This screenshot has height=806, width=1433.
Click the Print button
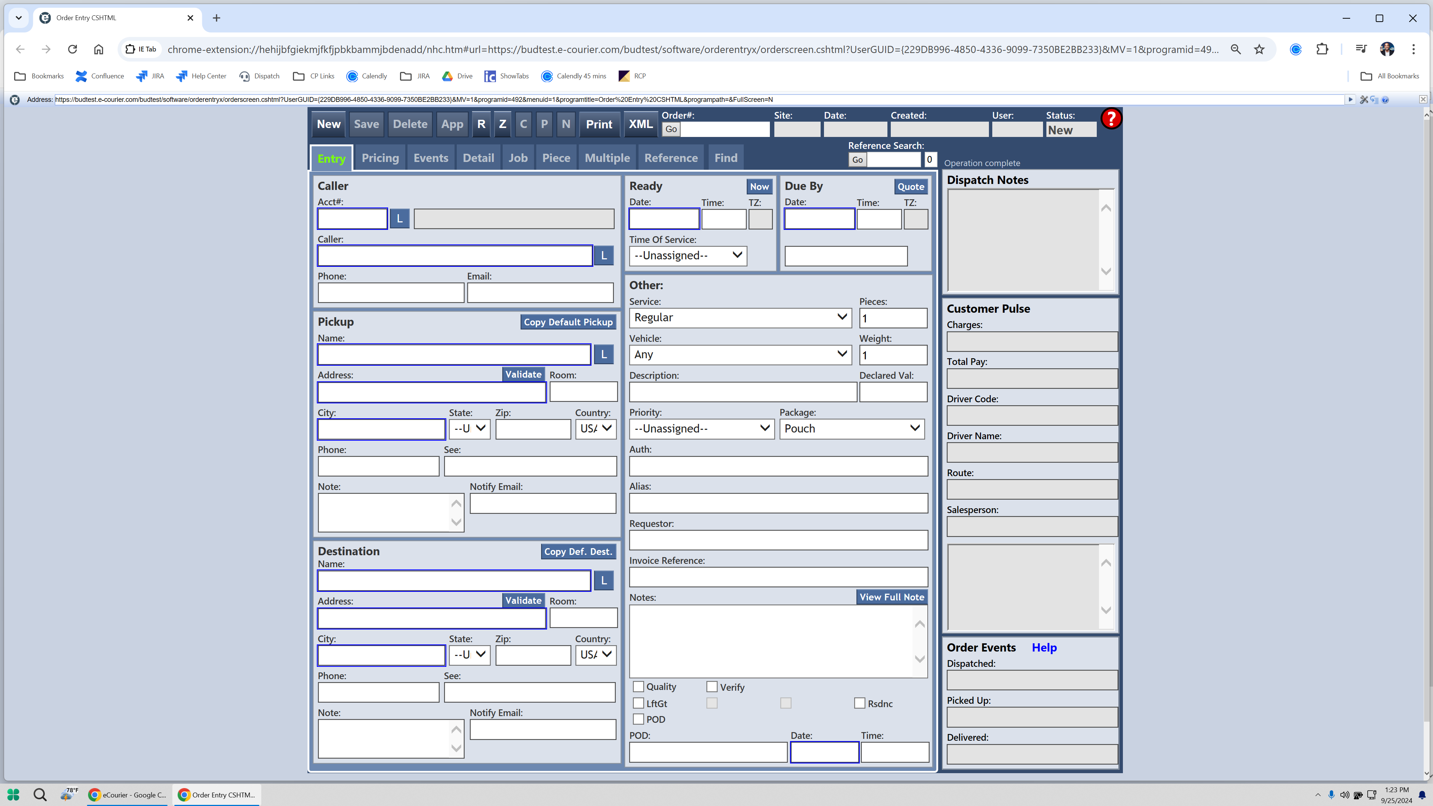599,124
